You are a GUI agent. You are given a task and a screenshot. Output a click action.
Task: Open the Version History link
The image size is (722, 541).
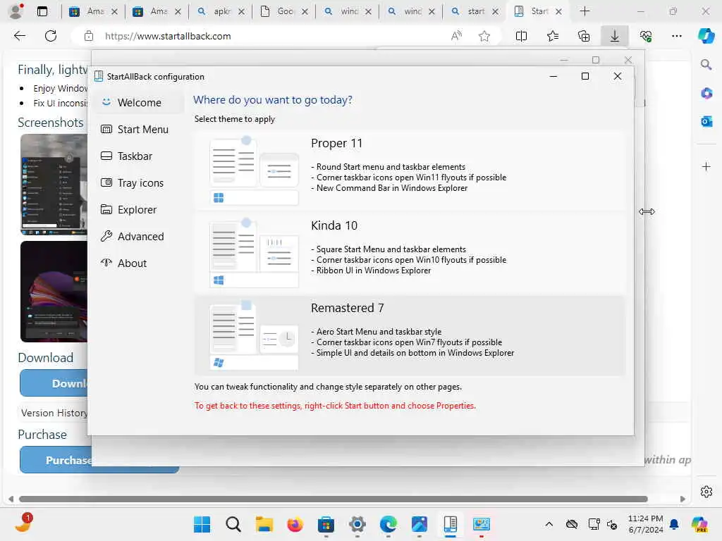54,413
